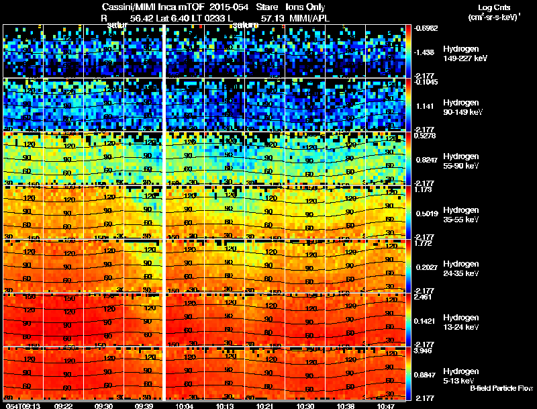Screen dimensions: 537x409
Task: Click the header value '57.13' after L
Action: tap(272, 18)
